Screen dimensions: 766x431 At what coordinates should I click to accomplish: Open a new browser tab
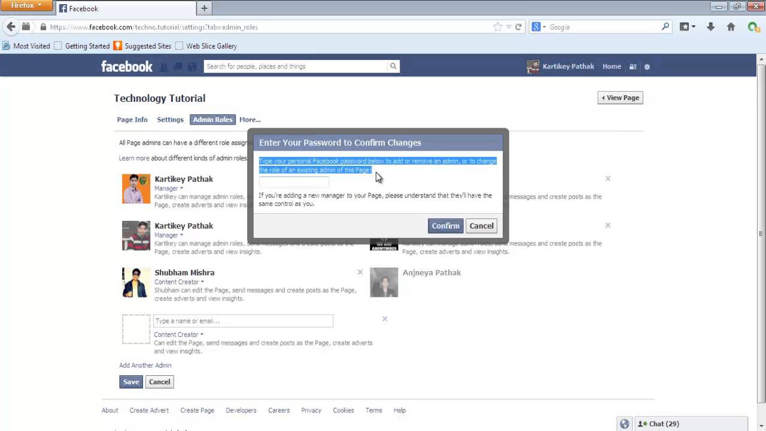204,8
